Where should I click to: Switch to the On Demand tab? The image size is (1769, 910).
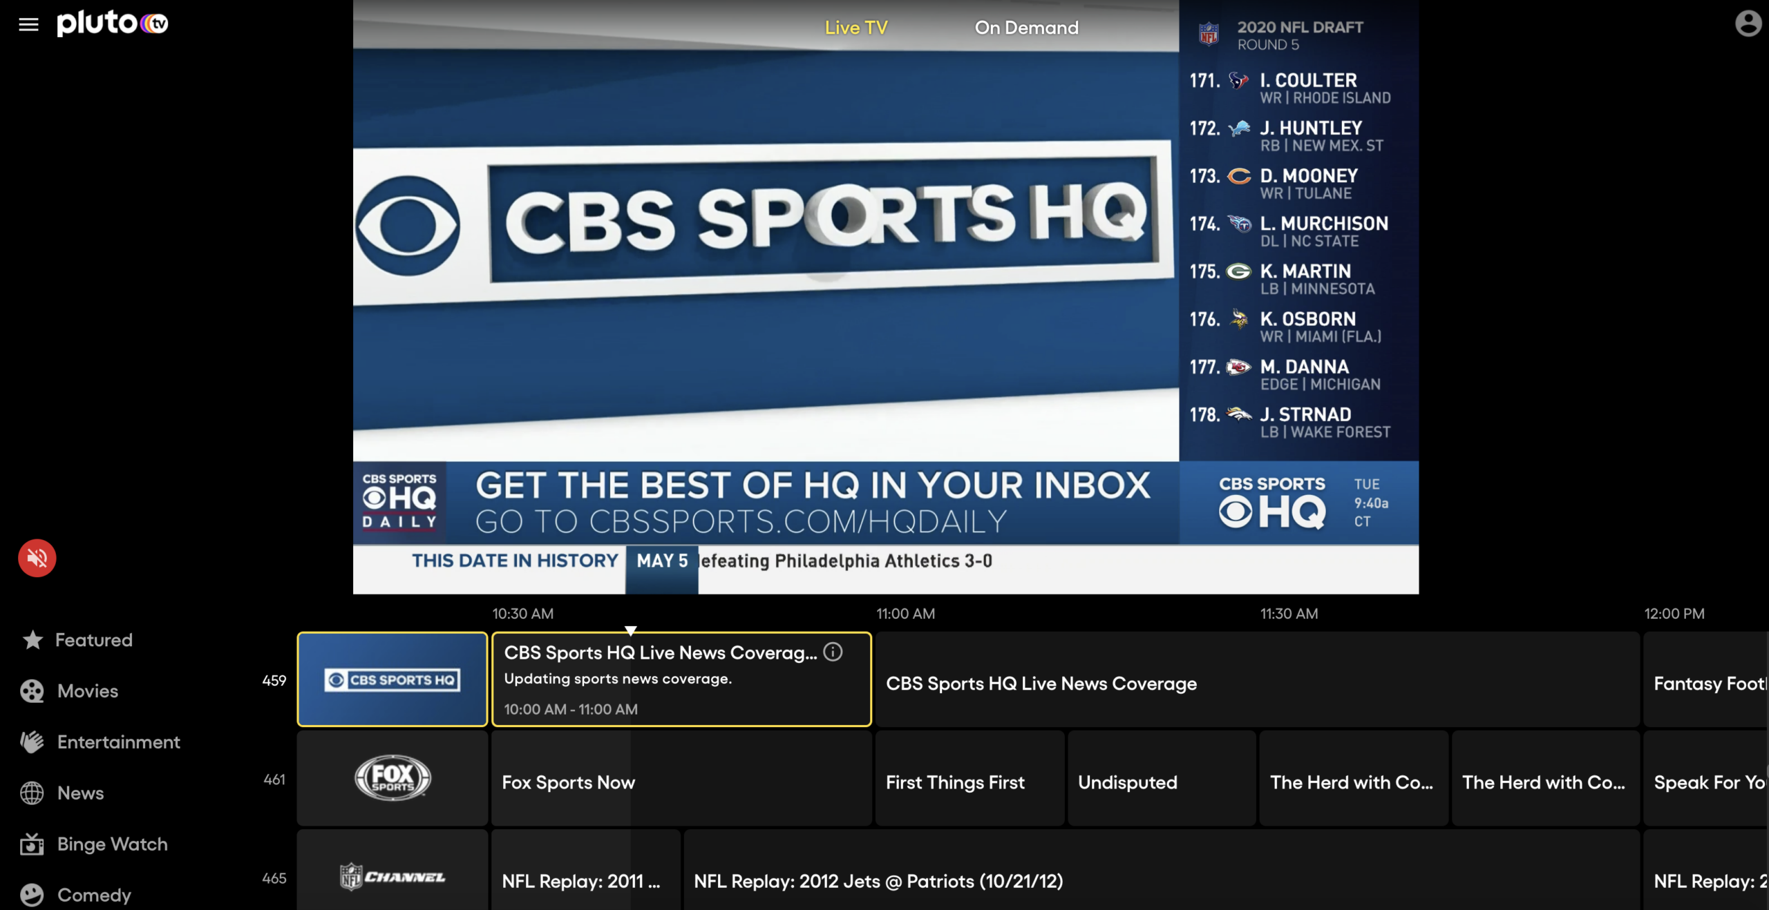point(1025,28)
